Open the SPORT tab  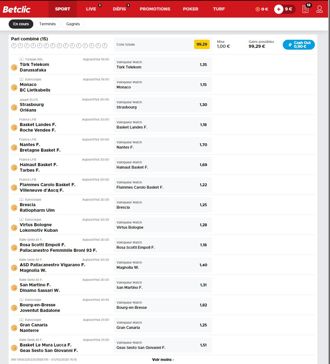tap(63, 9)
